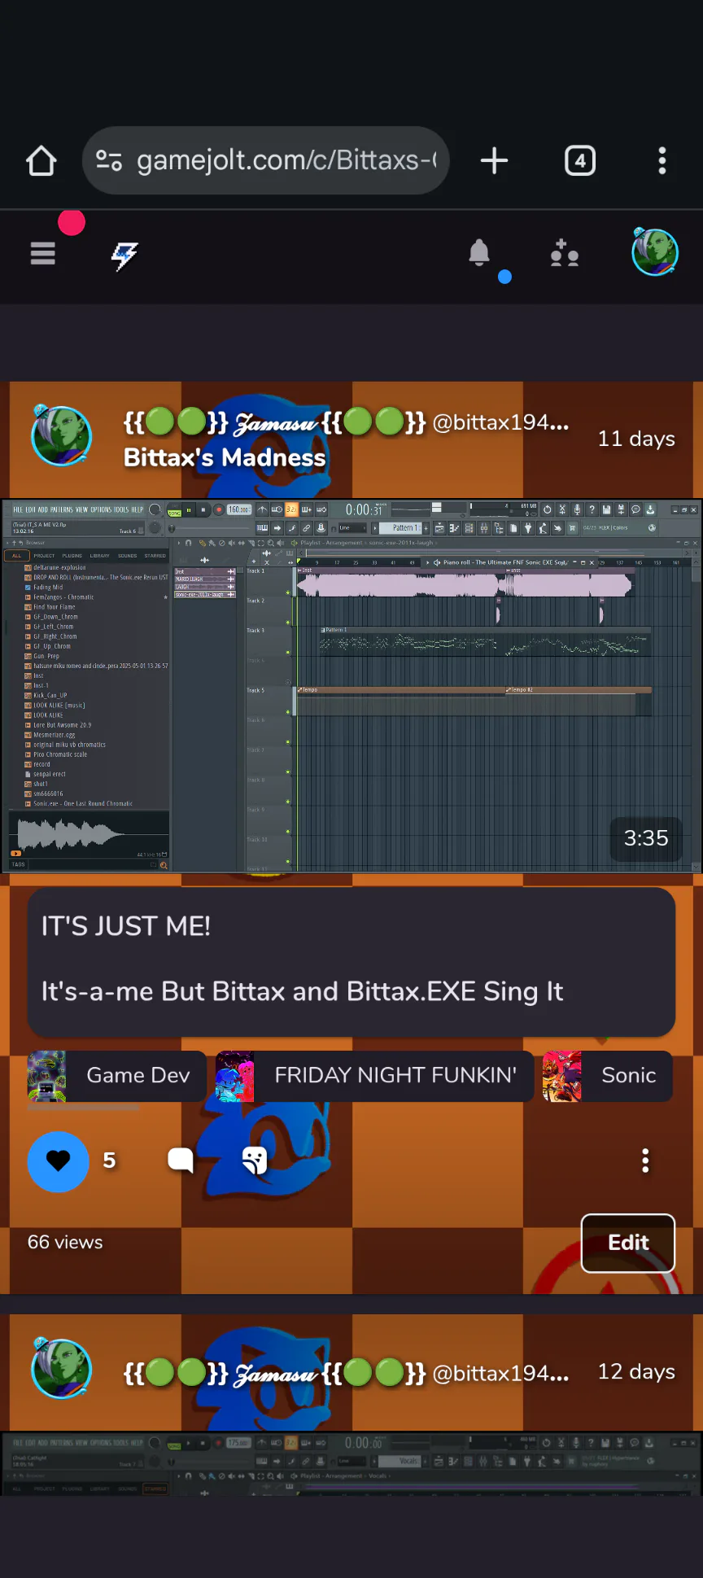Tap the 66 views label
703x1578 pixels.
pyautogui.click(x=65, y=1243)
